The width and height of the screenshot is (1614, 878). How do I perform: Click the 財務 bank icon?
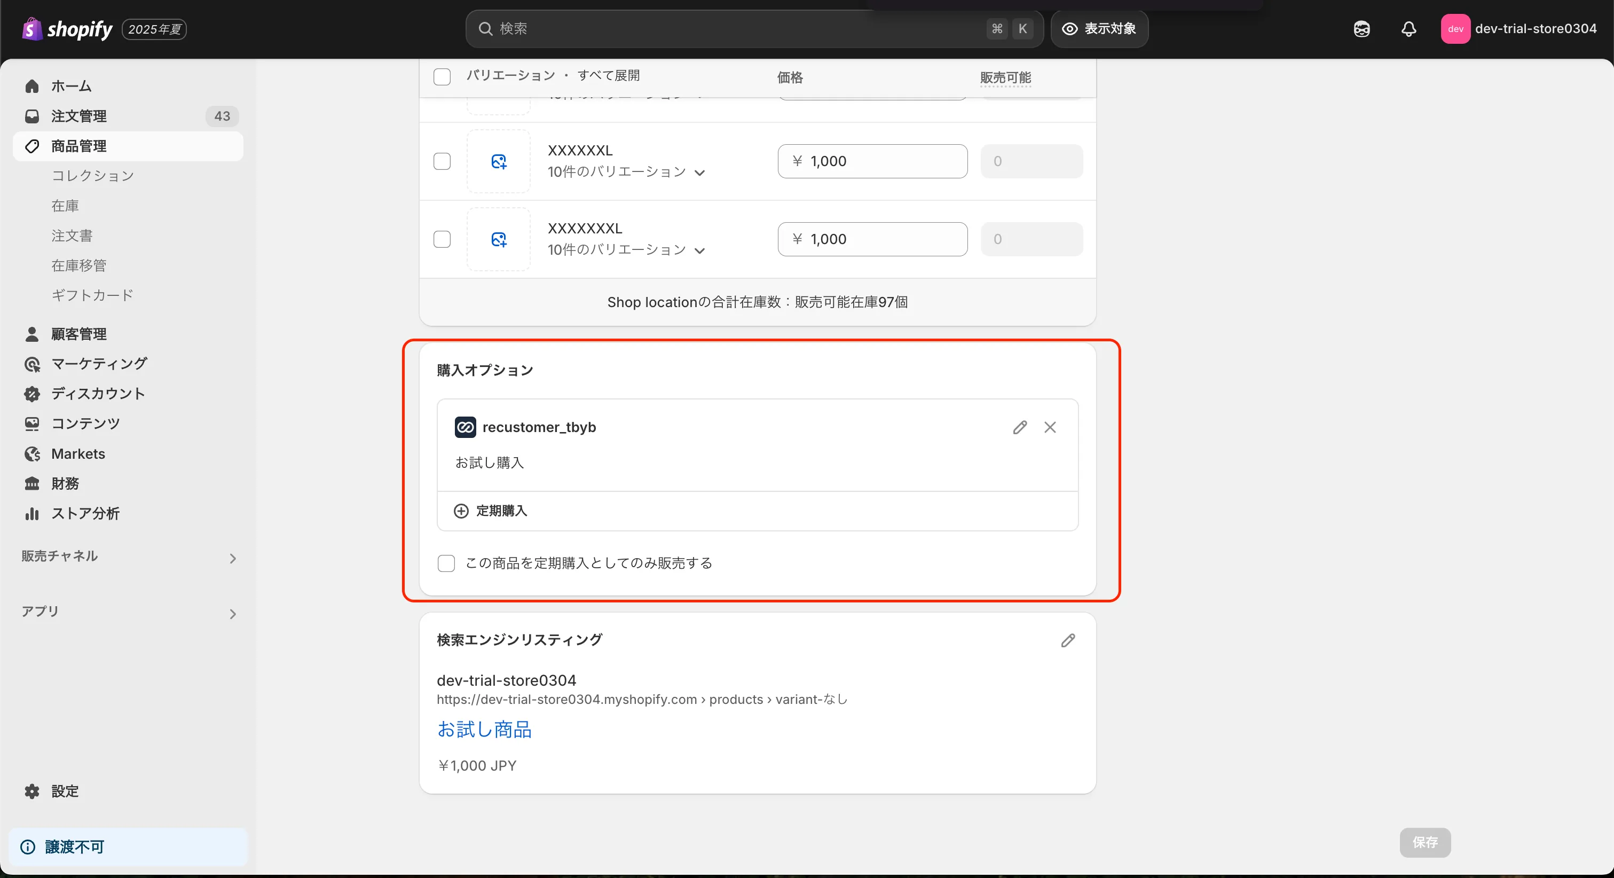32,483
